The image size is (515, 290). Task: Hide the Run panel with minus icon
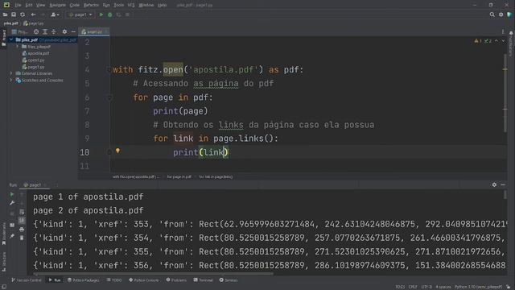(x=503, y=184)
